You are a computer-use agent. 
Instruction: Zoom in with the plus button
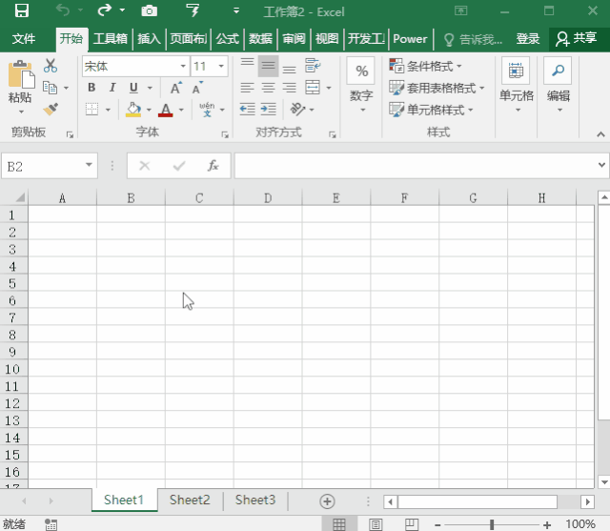(x=547, y=524)
